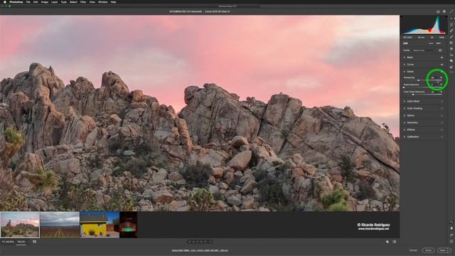Open the Apple menu

tap(5, 2)
